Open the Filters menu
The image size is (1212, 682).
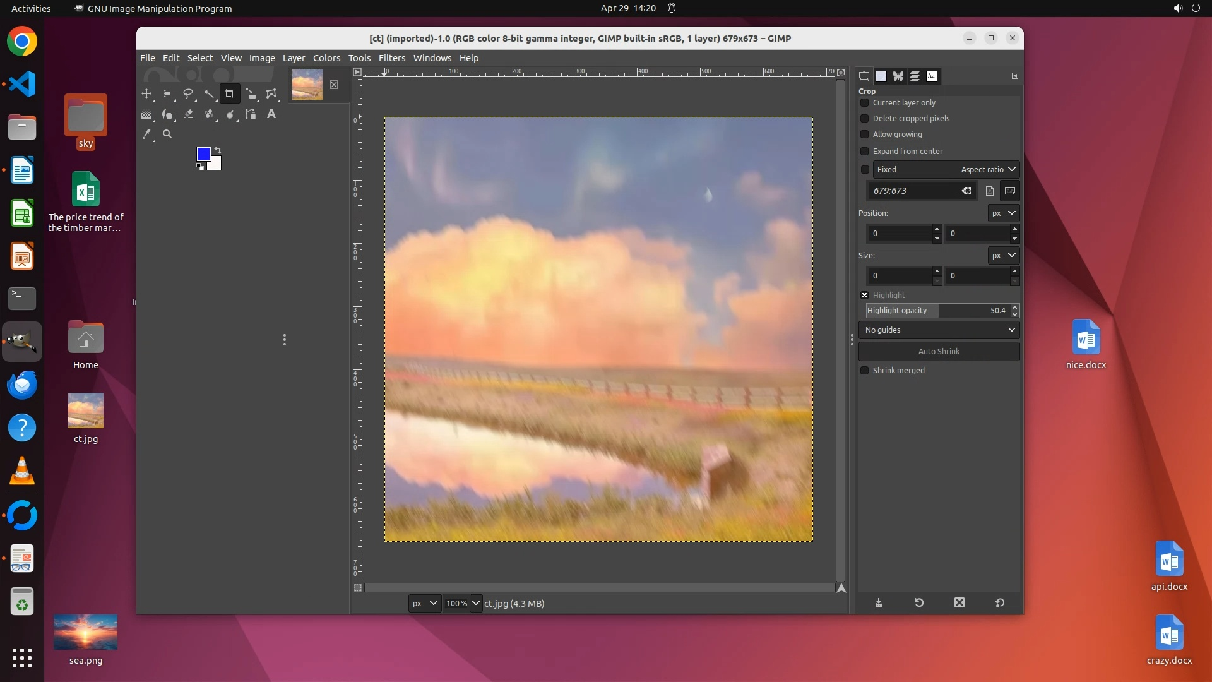pos(391,57)
